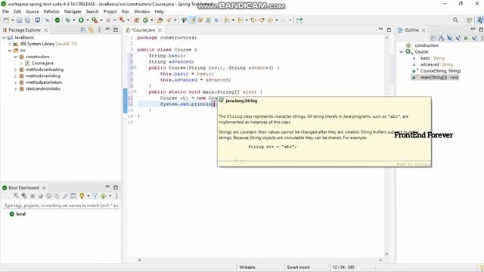This screenshot has width=484, height=272.
Task: Toggle Mark Occurrences in main toolbar
Action: [x=193, y=20]
